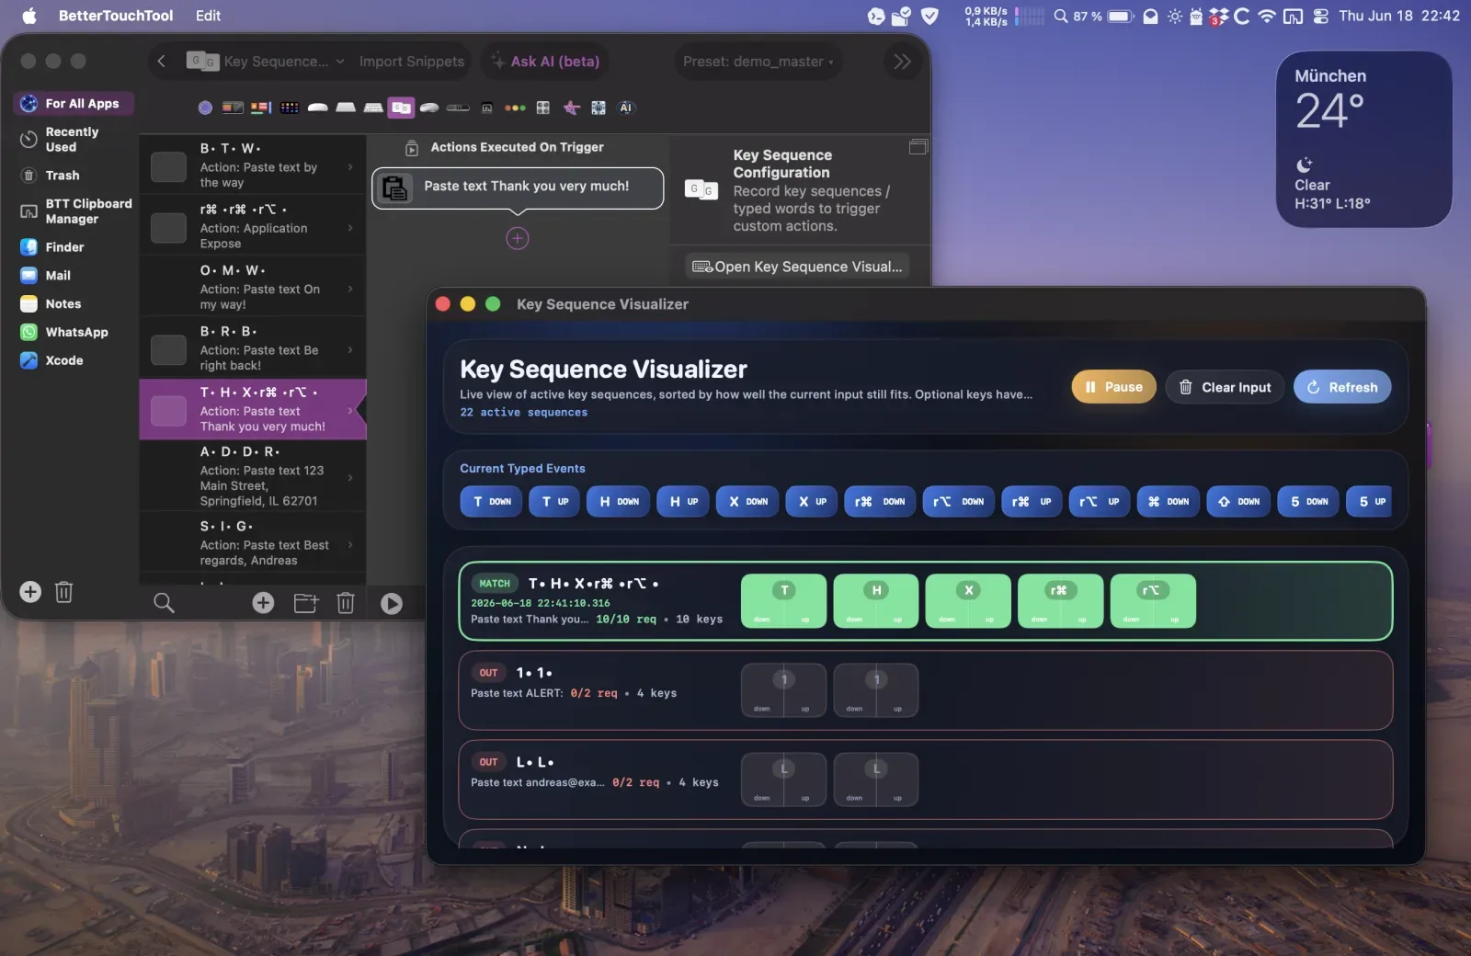Click the Clear Input button

(1226, 387)
